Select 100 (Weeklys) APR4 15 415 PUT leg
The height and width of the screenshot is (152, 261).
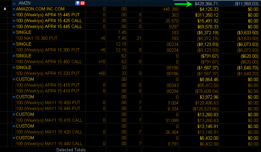point(48,85)
